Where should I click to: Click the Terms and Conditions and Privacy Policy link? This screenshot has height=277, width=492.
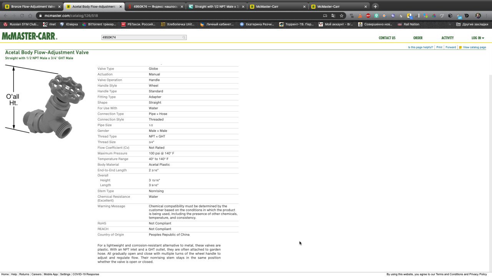461,274
